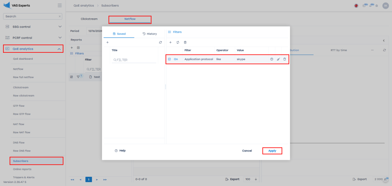Add a new filter with the plus icon in Filters panel
The height and width of the screenshot is (186, 392).
pyautogui.click(x=170, y=42)
